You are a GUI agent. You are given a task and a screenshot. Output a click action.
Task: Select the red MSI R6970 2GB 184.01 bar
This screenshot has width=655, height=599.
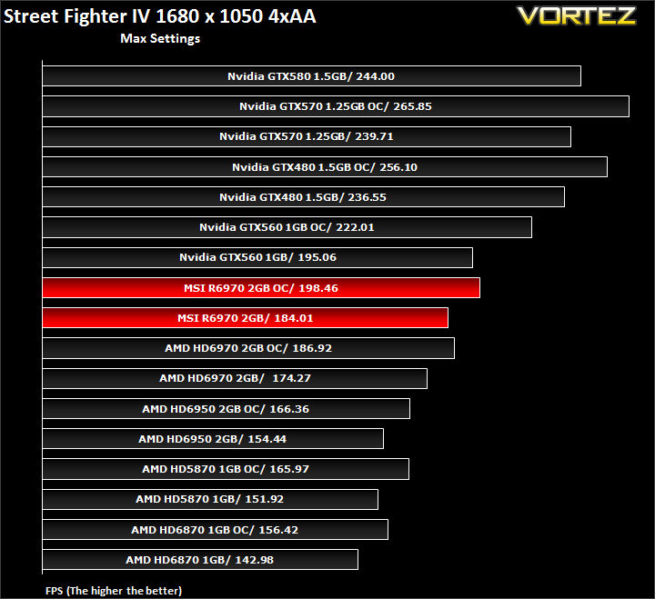246,317
